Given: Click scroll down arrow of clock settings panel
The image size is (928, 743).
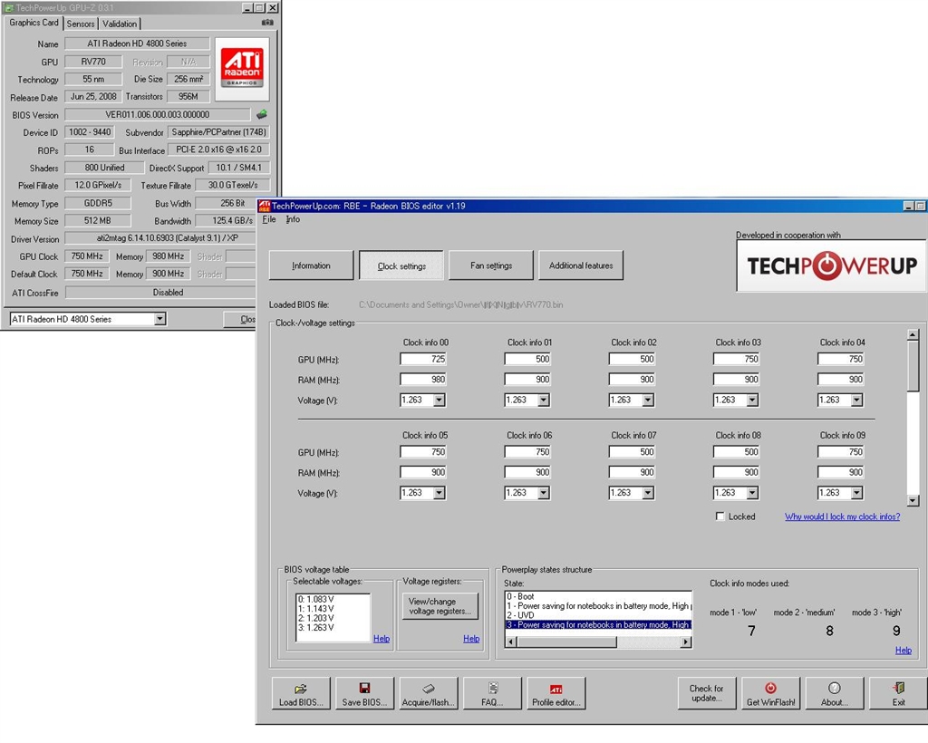Looking at the screenshot, I should click(913, 500).
